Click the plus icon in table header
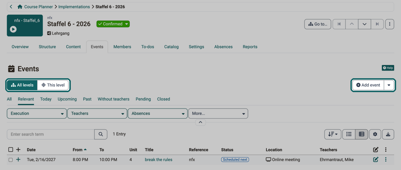The image size is (401, 170). [18, 149]
